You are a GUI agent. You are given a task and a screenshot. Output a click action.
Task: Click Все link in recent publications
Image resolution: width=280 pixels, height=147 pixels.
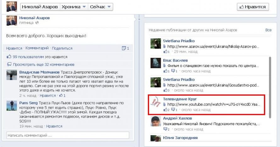coord(268,30)
